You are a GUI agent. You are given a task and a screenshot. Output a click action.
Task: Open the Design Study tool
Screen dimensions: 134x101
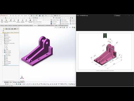(2, 21)
